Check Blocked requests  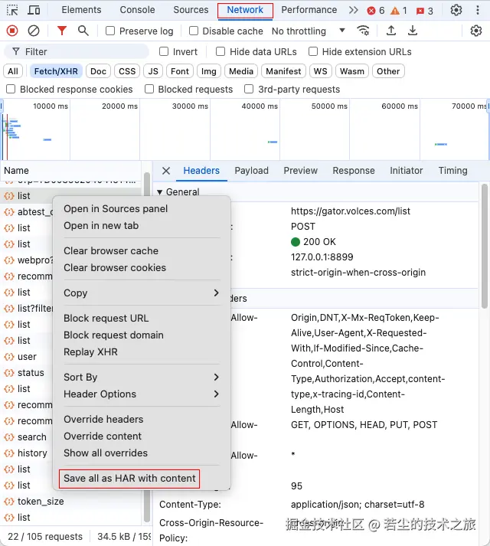click(149, 89)
